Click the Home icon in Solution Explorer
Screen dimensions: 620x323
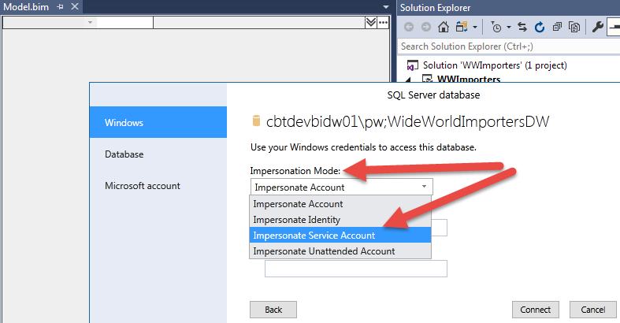tap(444, 27)
